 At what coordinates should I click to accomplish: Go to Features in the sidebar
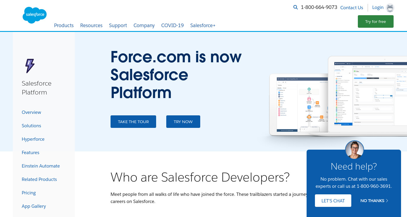click(30, 153)
